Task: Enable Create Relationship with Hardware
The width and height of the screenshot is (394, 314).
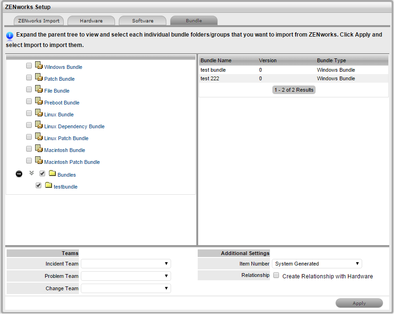Action: pyautogui.click(x=276, y=275)
